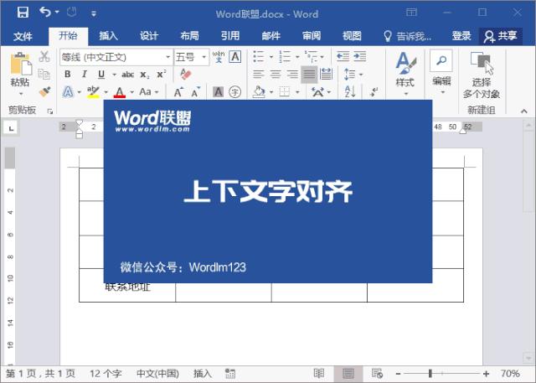Image resolution: width=536 pixels, height=383 pixels.
Task: Apply yellow text highlight color
Action: click(93, 92)
